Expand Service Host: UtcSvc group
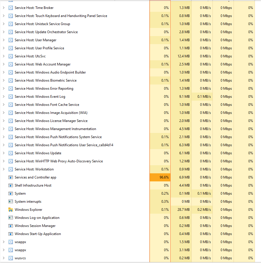261x263 pixels. (3, 56)
